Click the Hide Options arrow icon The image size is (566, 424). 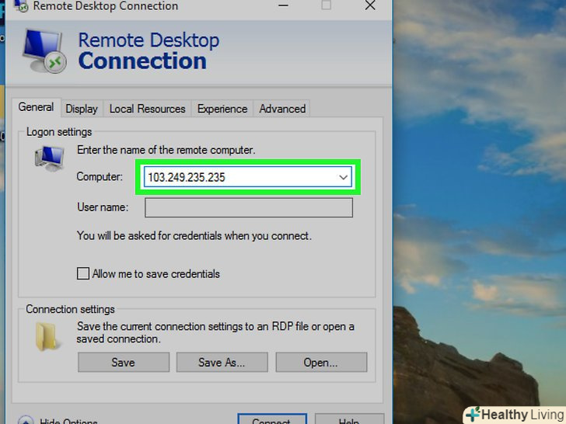pos(26,420)
